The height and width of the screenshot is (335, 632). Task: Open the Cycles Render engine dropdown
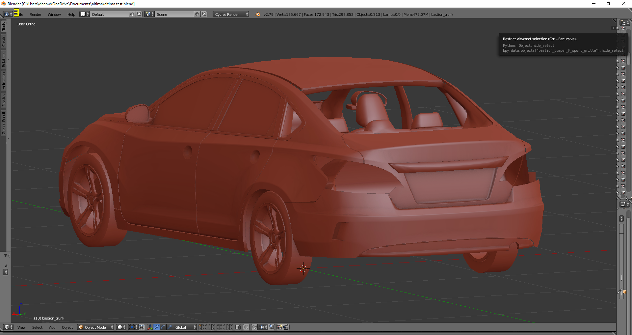(x=231, y=14)
